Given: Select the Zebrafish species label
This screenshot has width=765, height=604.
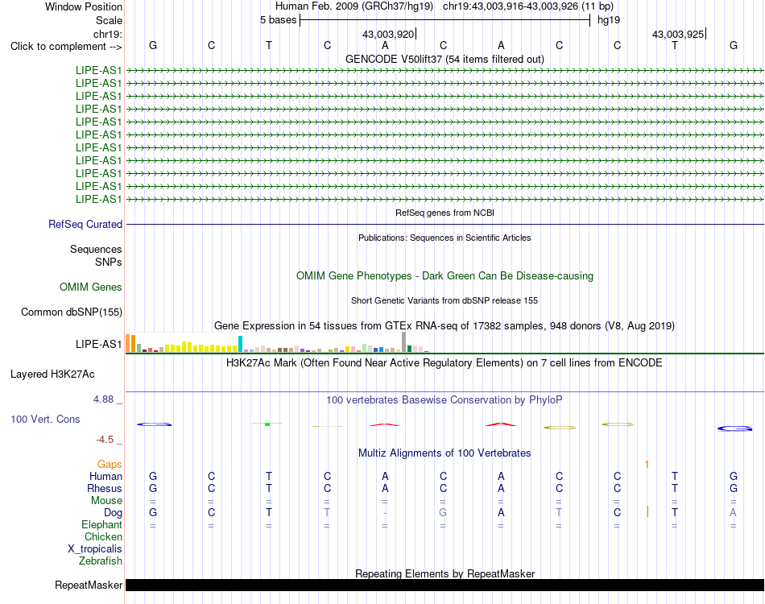Looking at the screenshot, I should pyautogui.click(x=101, y=561).
